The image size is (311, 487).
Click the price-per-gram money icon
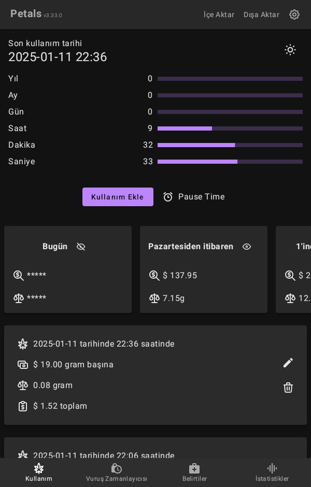23,365
